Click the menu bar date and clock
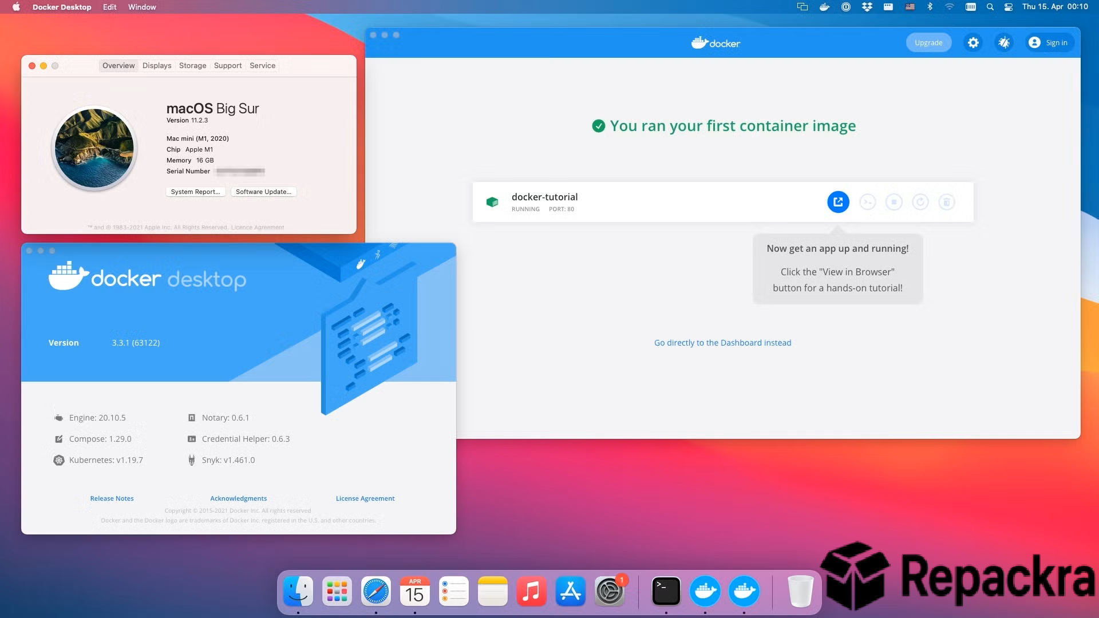 [1055, 7]
